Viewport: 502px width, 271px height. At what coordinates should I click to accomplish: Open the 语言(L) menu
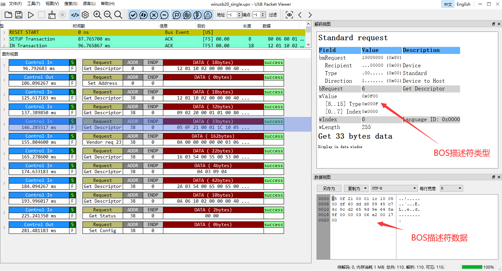click(89, 4)
